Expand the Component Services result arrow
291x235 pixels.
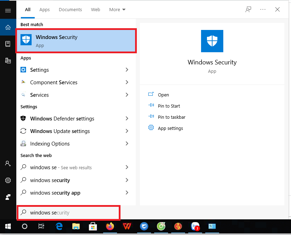pyautogui.click(x=127, y=82)
